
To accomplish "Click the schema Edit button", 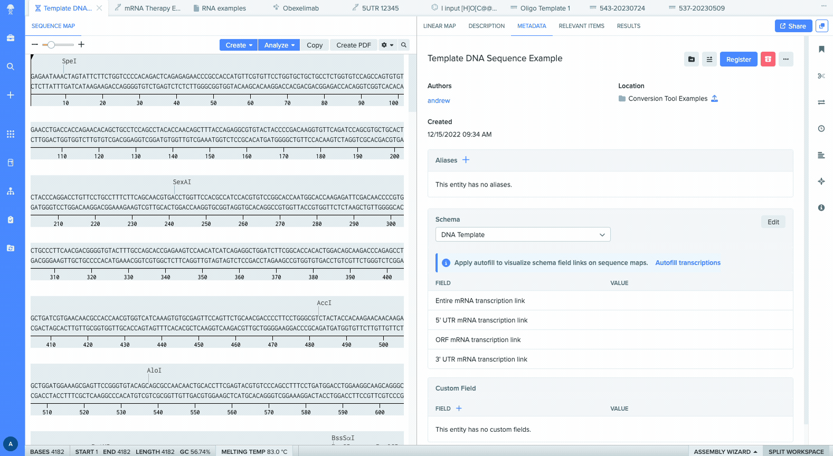I will pyautogui.click(x=773, y=222).
